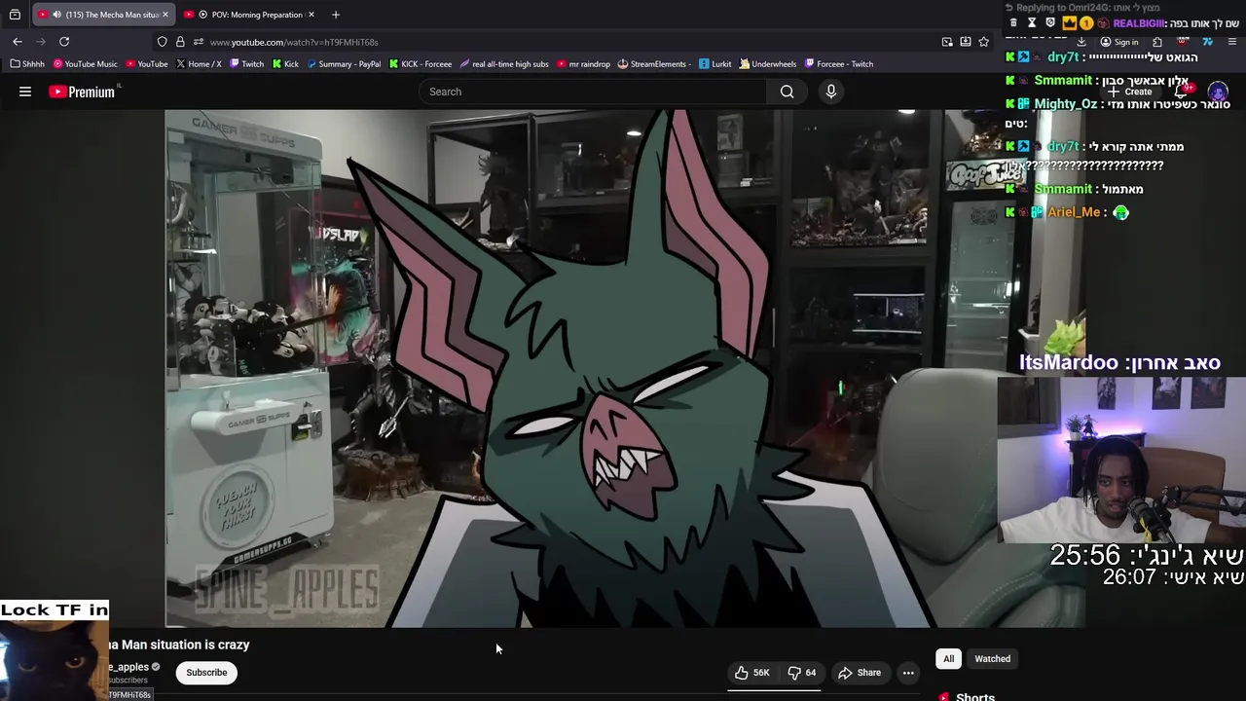The image size is (1246, 701).
Task: Switch to POV: Morning Preparation tab
Action: tap(249, 15)
